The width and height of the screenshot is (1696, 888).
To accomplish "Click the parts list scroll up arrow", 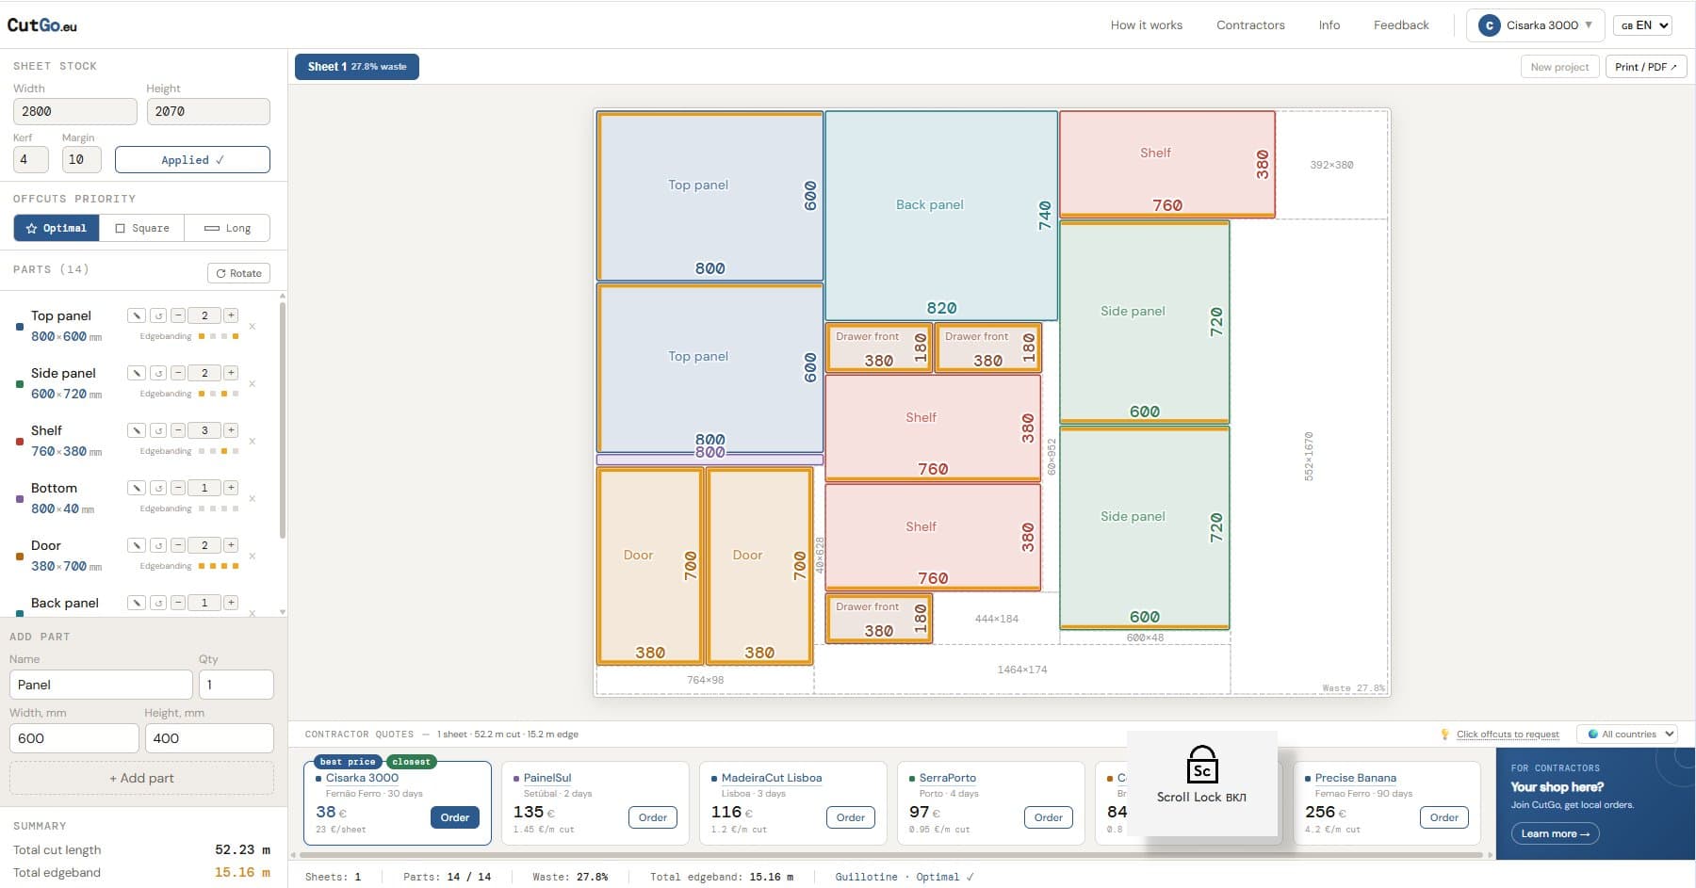I will [283, 296].
